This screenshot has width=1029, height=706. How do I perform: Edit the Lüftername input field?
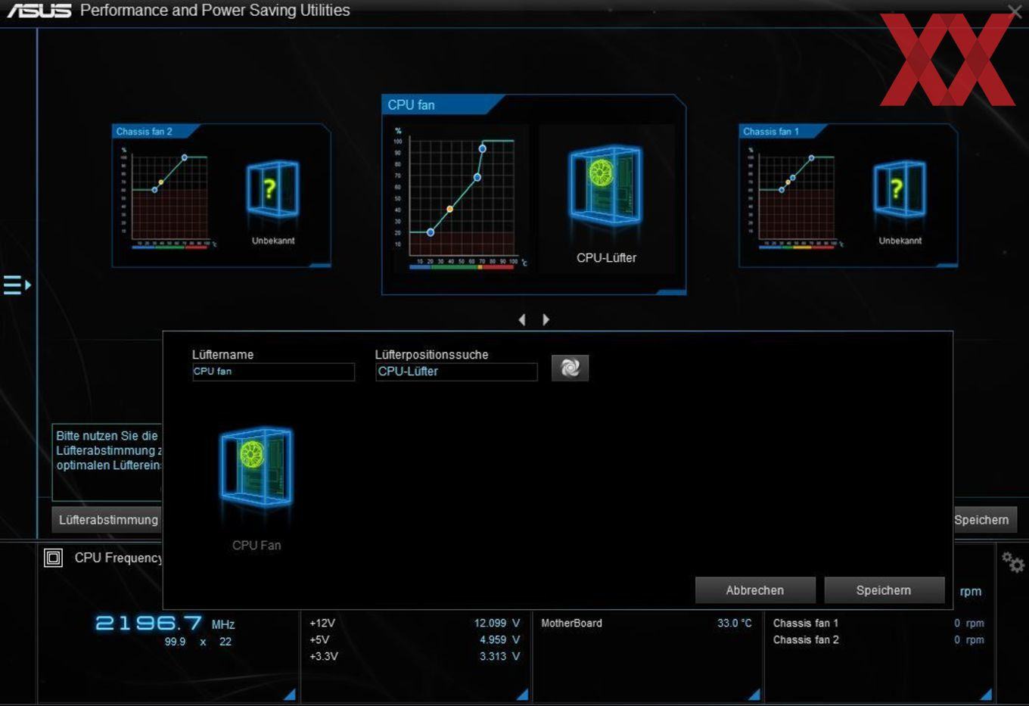click(x=273, y=372)
